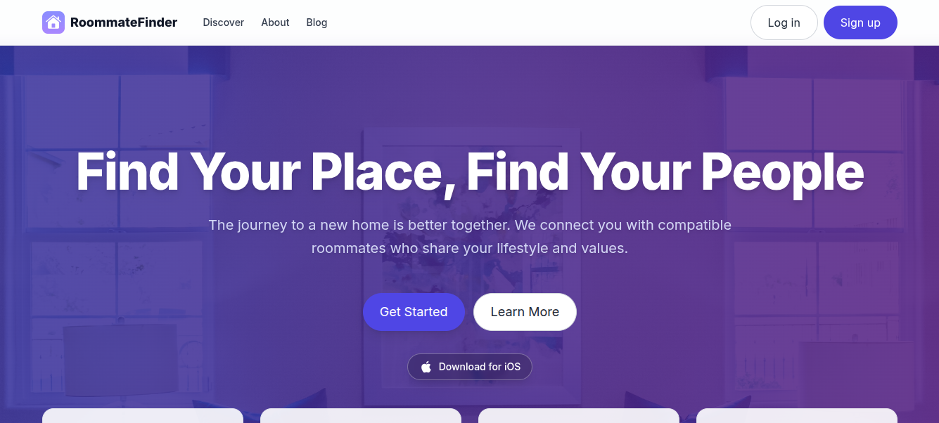939x423 pixels.
Task: Click the Log in button
Action: (784, 22)
